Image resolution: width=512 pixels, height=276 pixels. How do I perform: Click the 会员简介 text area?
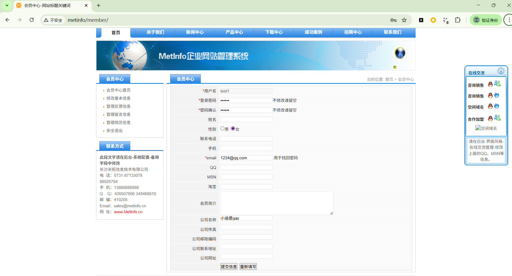tap(276, 203)
